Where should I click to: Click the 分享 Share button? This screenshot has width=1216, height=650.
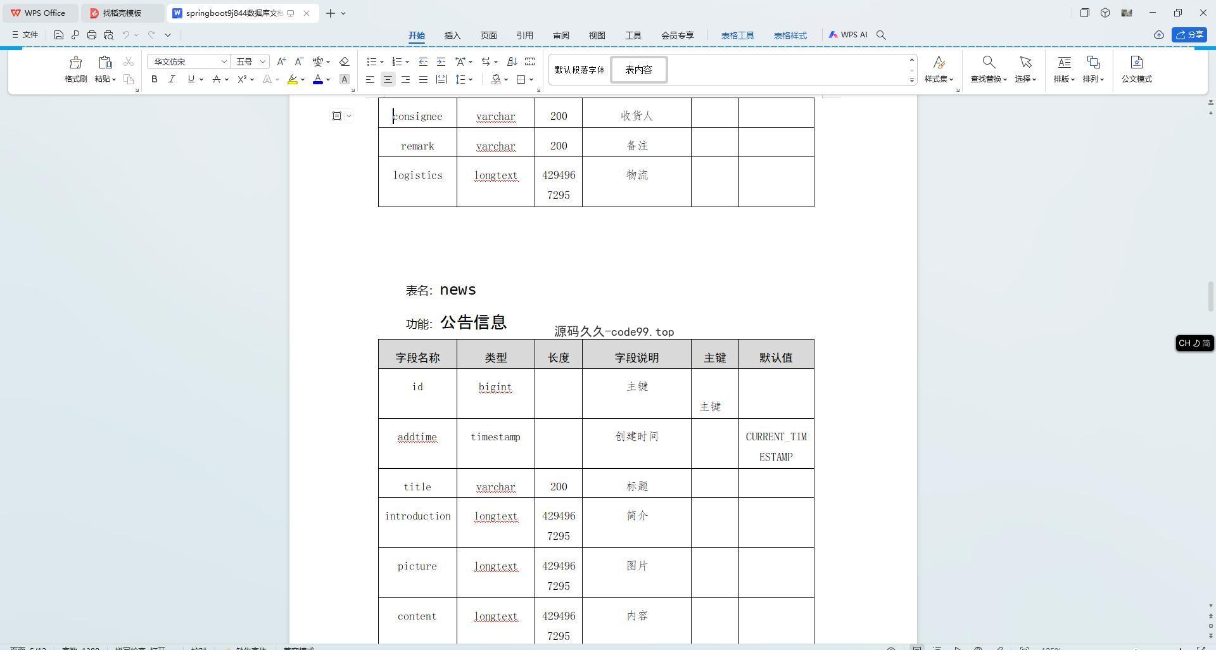coord(1189,35)
